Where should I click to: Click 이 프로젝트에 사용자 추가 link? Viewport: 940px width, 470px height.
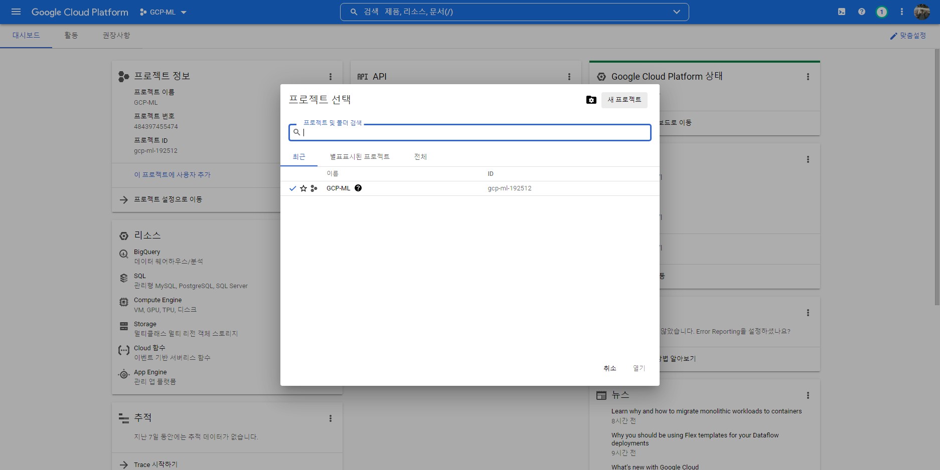tap(172, 175)
